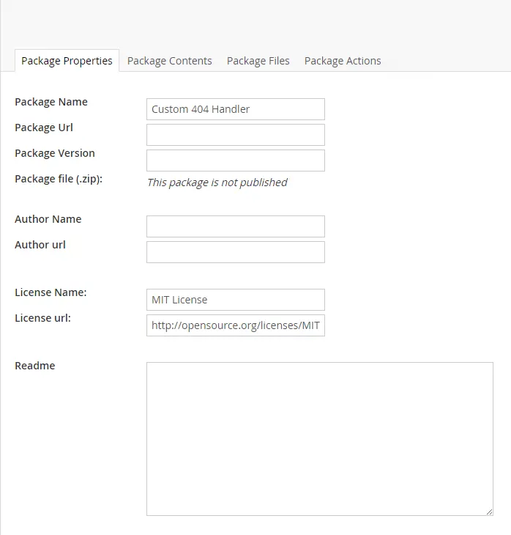Click the Readme label
Image resolution: width=511 pixels, height=535 pixels.
pos(34,366)
